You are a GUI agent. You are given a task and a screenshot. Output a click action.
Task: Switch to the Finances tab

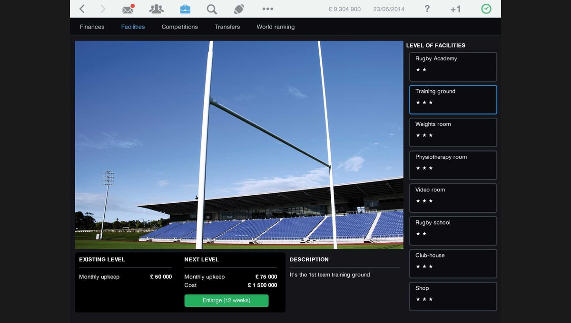click(x=92, y=27)
